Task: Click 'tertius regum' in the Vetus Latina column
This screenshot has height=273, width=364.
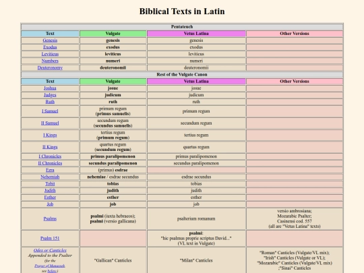Action: (x=196, y=135)
